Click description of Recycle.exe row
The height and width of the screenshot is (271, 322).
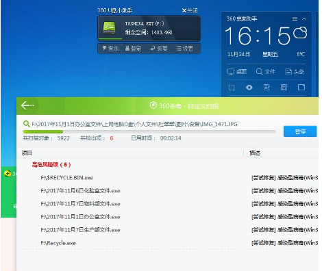[x=285, y=243]
